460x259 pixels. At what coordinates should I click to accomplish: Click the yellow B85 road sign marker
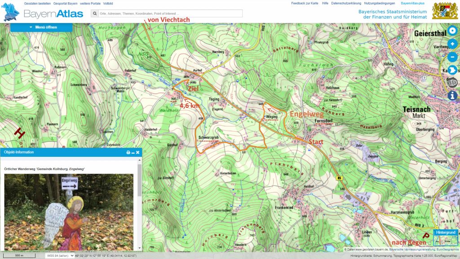[x=340, y=178]
